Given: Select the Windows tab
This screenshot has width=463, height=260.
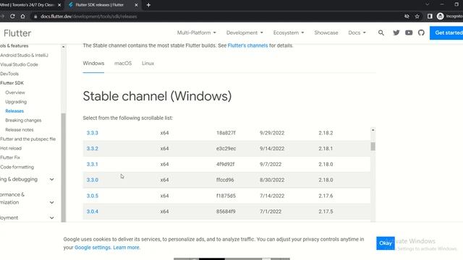Looking at the screenshot, I should click(x=93, y=64).
